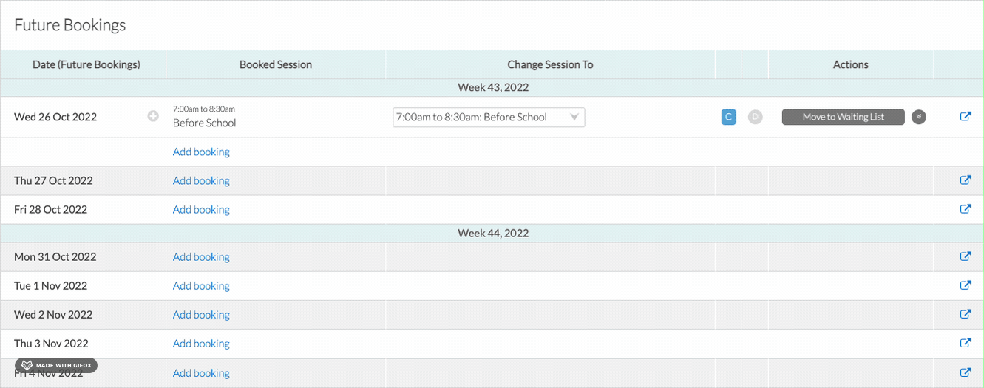The height and width of the screenshot is (388, 984).
Task: Click Move to Waiting List button
Action: pyautogui.click(x=844, y=117)
